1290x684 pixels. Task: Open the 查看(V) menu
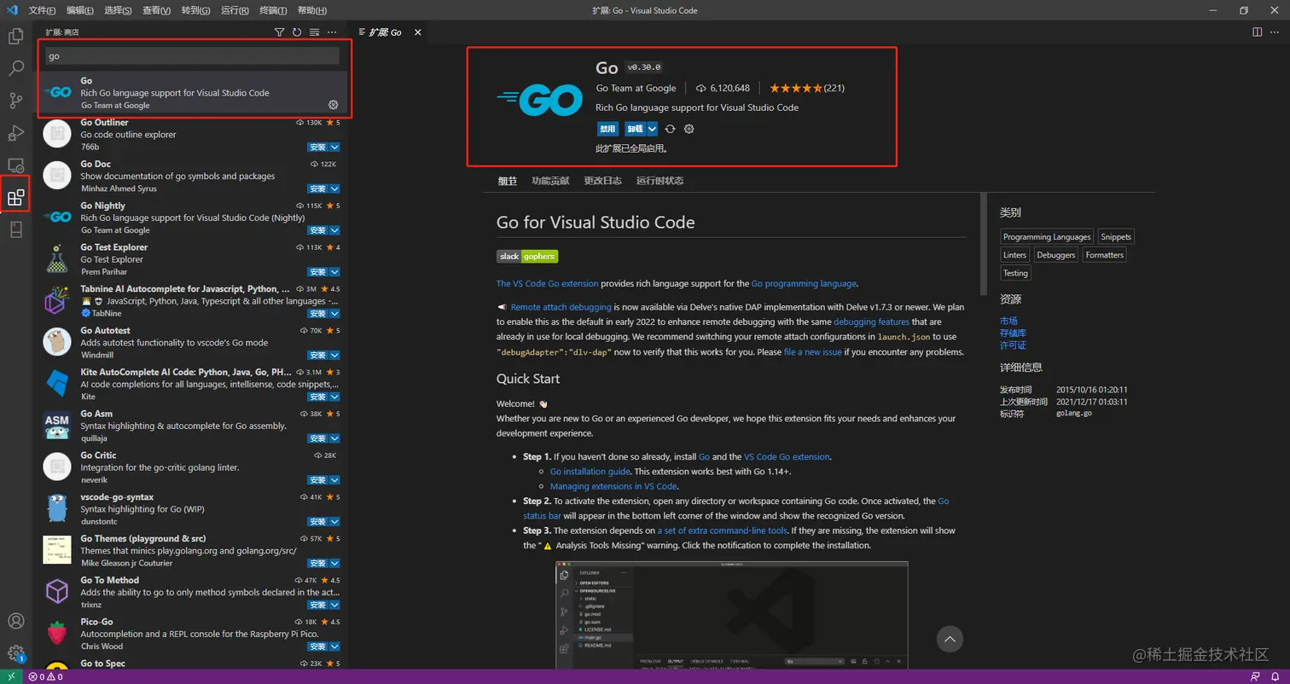(x=157, y=10)
